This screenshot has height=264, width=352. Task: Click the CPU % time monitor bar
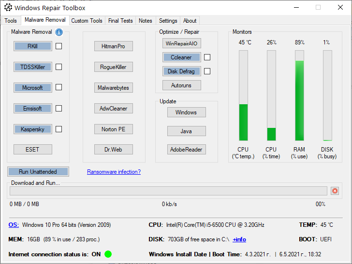click(x=271, y=96)
